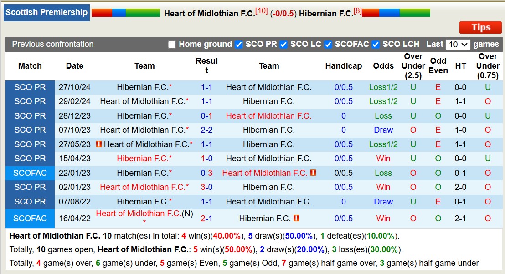Viewport: 505px width, 274px height.
Task: Select the Previous confrontation section label
Action: tap(52, 45)
